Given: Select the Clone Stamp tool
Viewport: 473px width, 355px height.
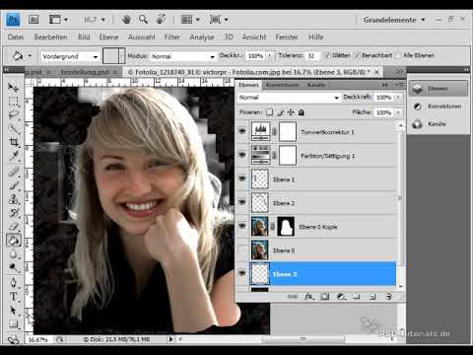Looking at the screenshot, I should click(x=14, y=199).
